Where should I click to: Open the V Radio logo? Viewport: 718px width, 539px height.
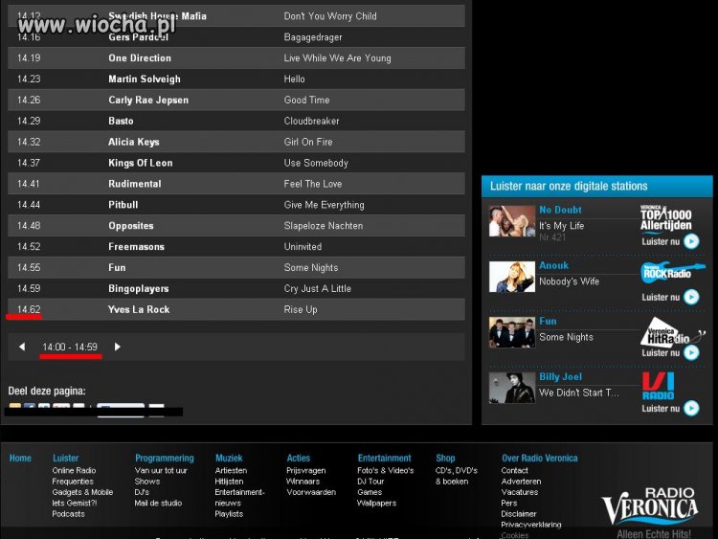click(658, 386)
